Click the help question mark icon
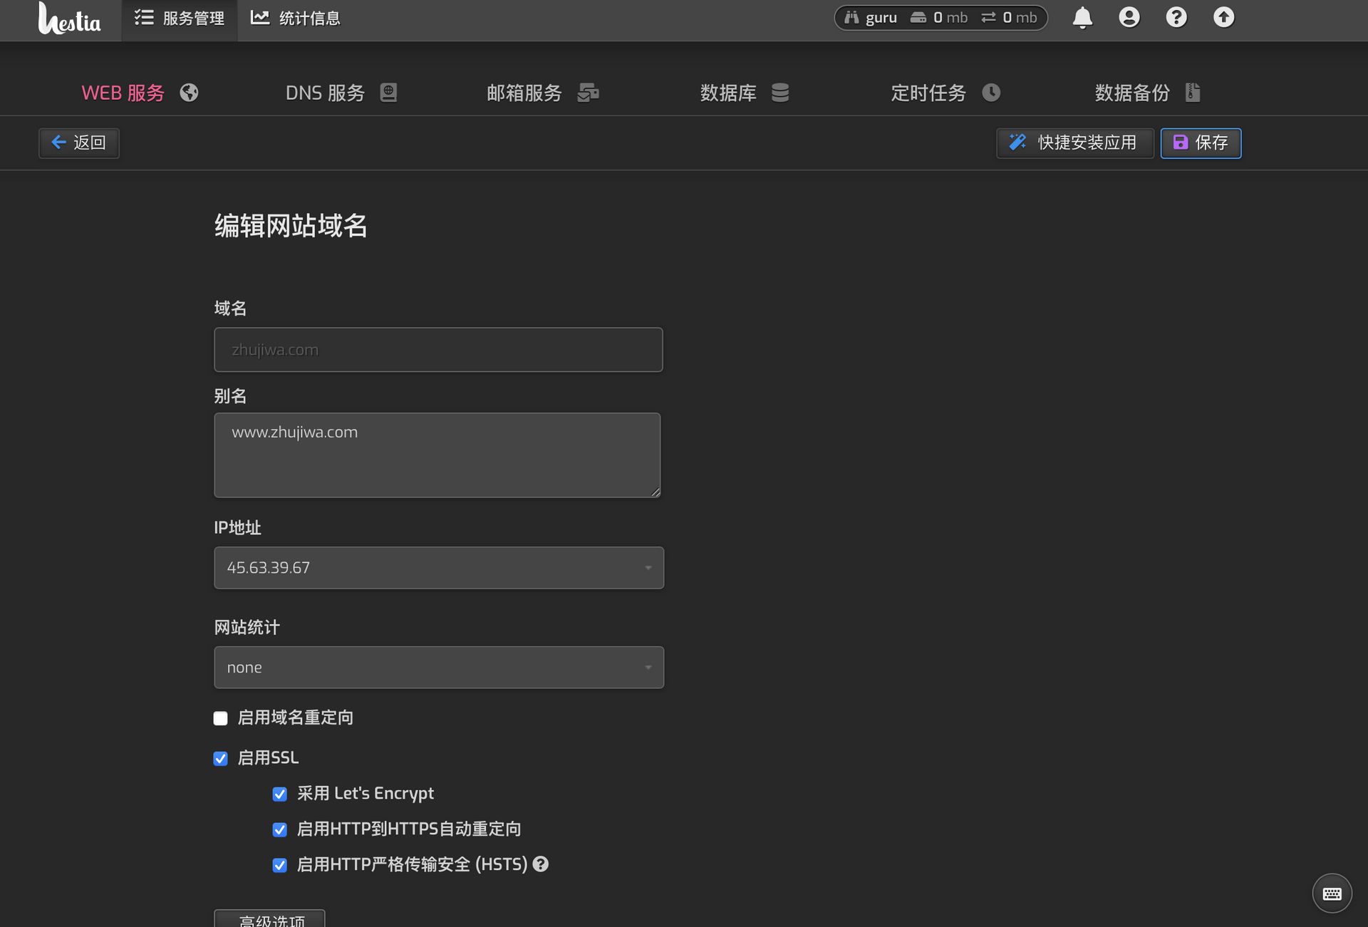Viewport: 1368px width, 927px height. tap(1176, 18)
